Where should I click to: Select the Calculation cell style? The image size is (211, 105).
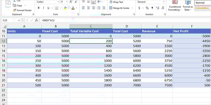pos(203,8)
